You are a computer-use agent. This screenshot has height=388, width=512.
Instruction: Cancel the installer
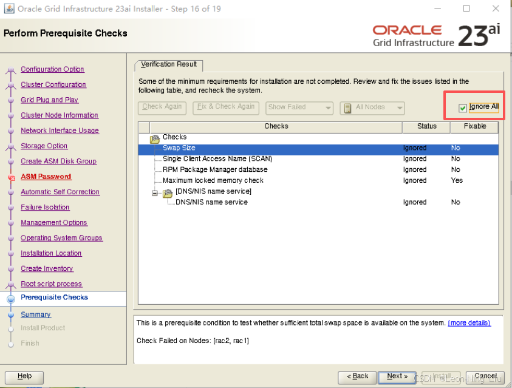(x=485, y=376)
